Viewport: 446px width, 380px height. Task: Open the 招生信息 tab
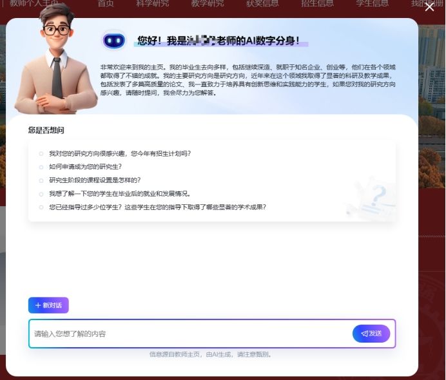point(317,3)
